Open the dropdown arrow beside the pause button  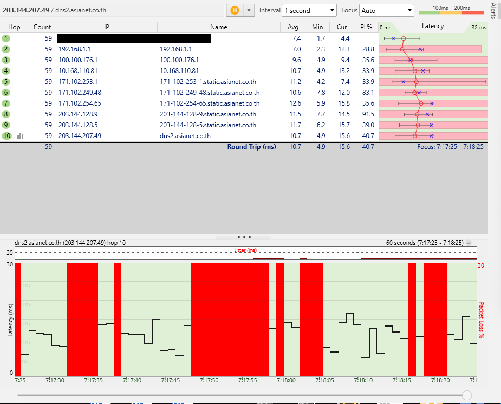pos(249,10)
